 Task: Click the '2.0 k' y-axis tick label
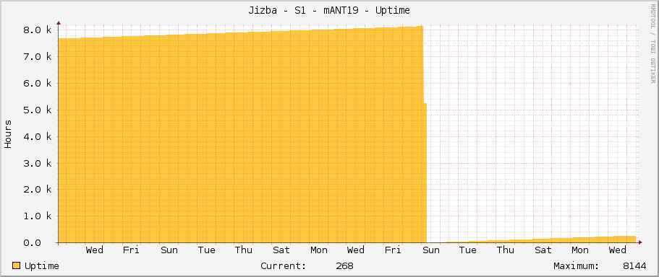pyautogui.click(x=38, y=190)
